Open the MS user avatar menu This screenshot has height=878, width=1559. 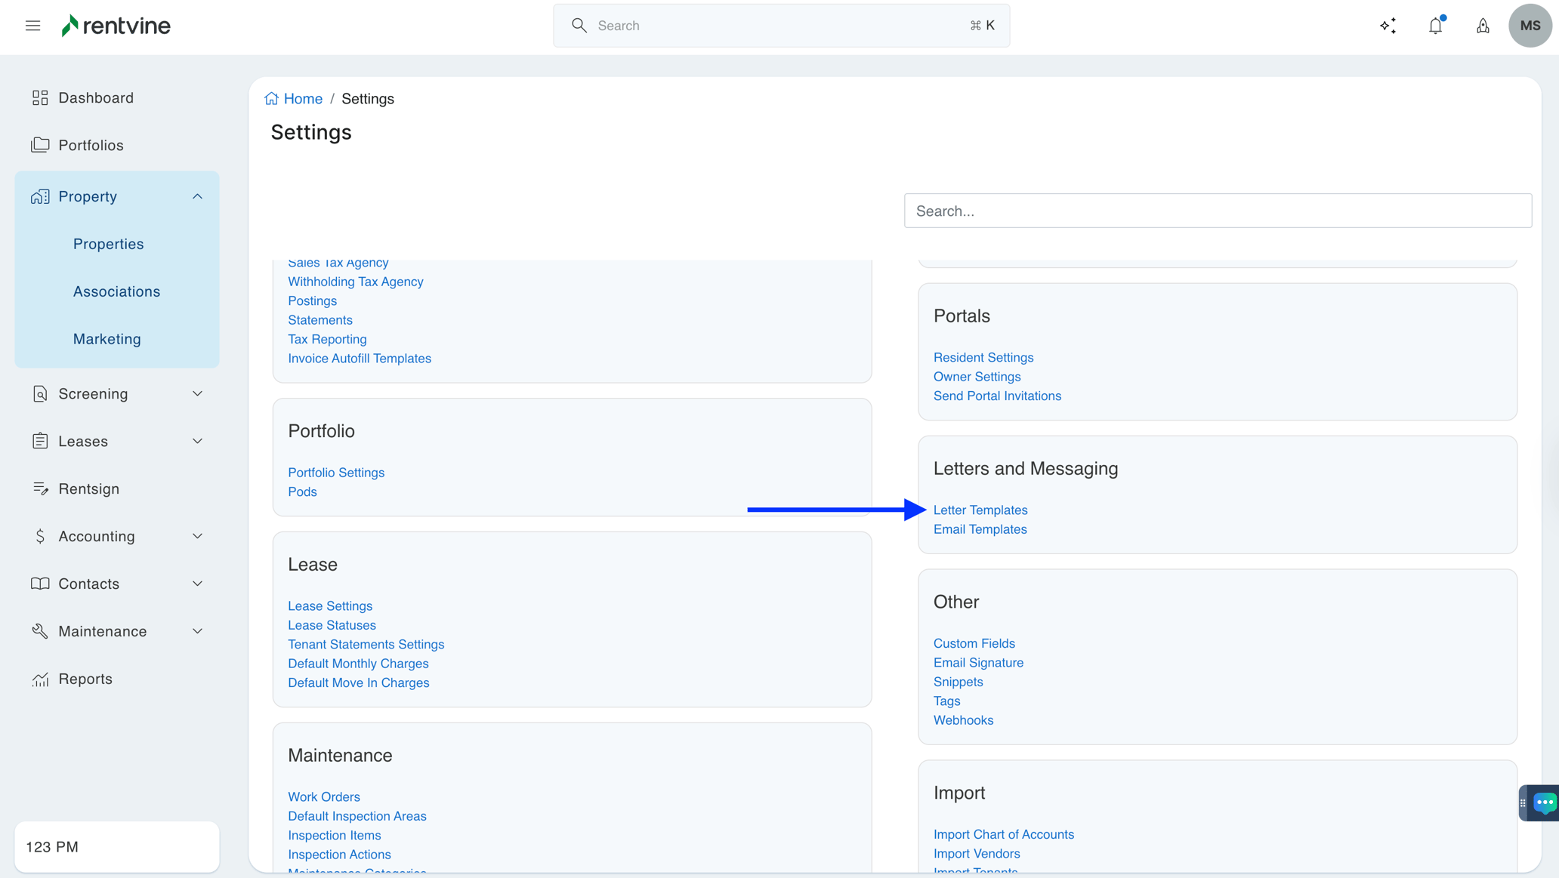click(1530, 26)
